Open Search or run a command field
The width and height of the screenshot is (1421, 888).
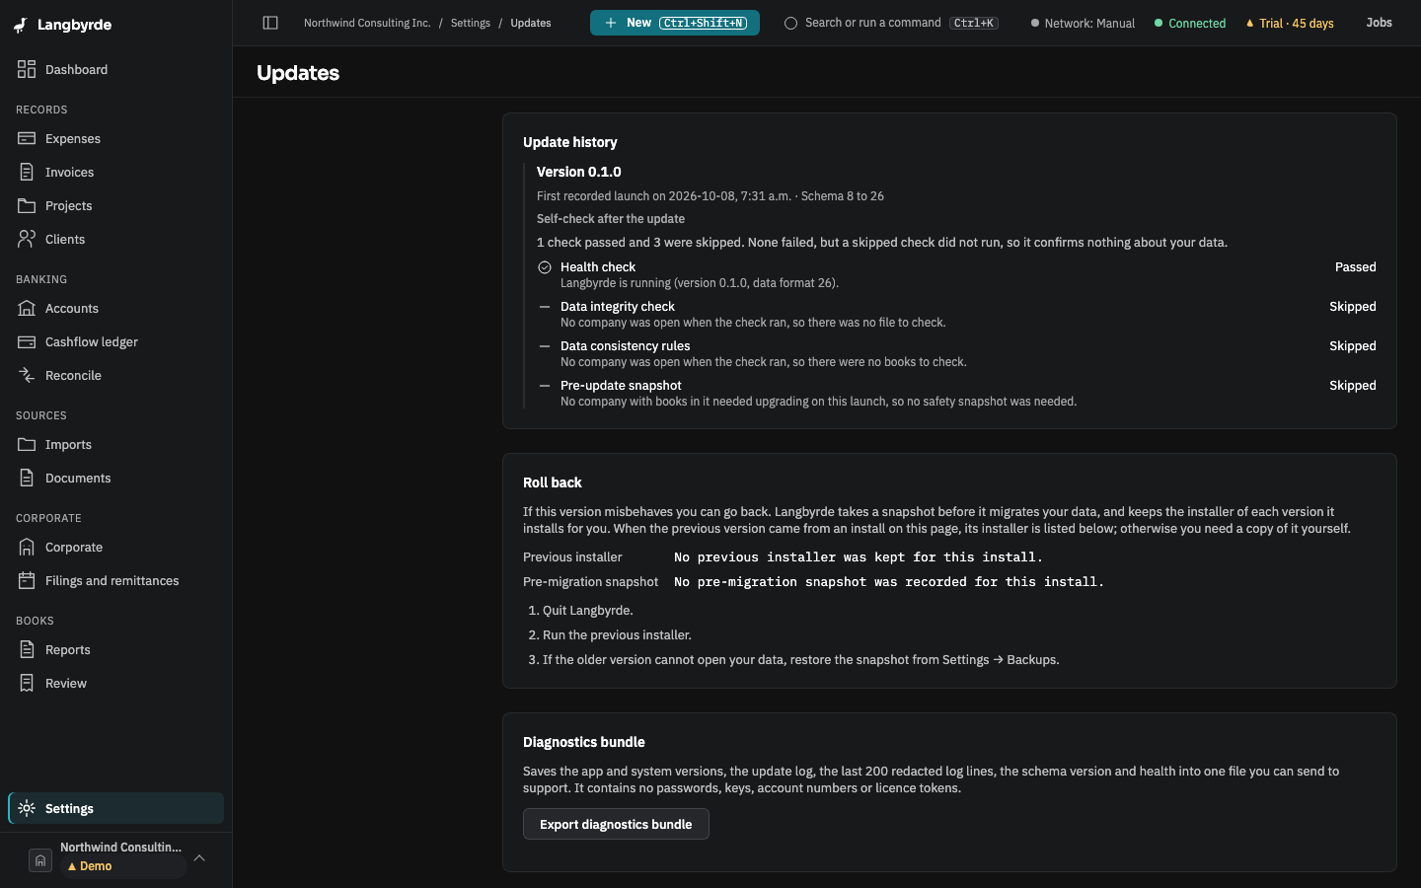(x=891, y=23)
